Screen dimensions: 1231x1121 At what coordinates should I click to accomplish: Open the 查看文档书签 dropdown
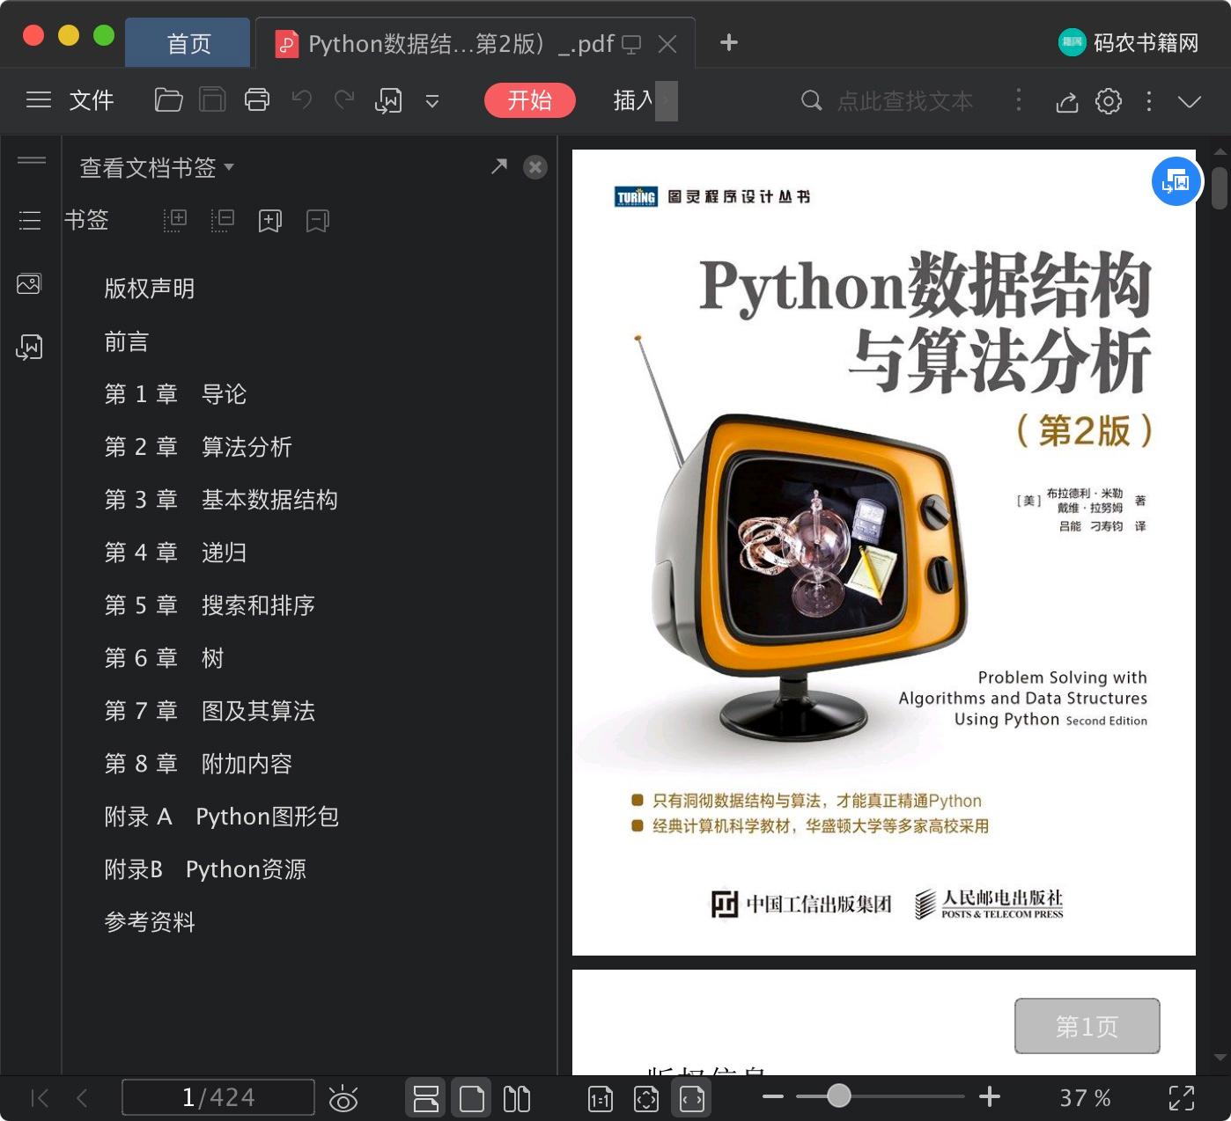click(157, 167)
